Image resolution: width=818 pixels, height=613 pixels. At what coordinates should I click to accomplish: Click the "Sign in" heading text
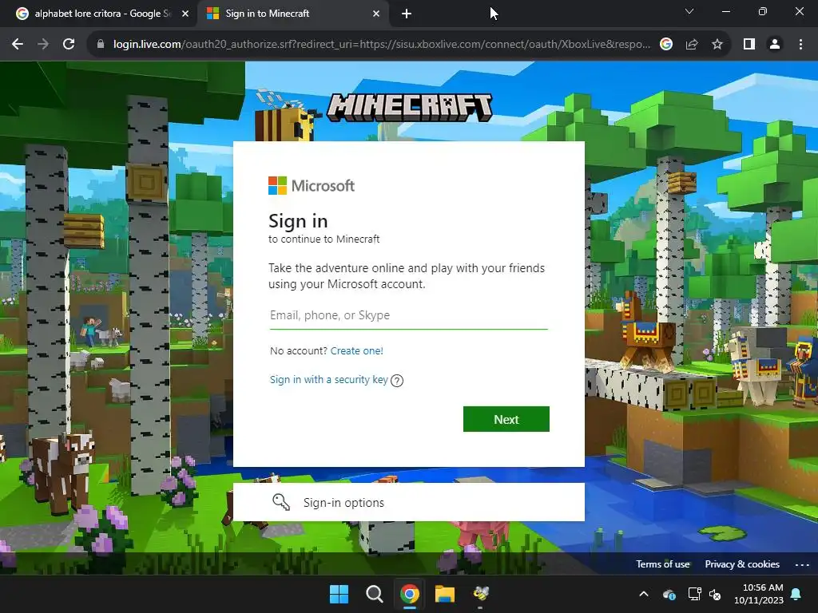coord(298,221)
